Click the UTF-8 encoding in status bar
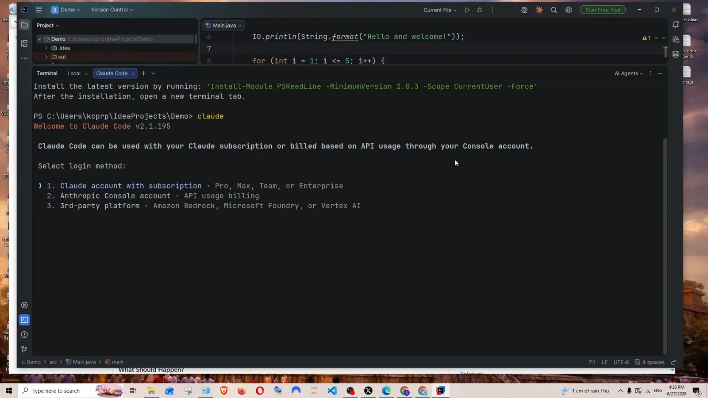Image resolution: width=708 pixels, height=398 pixels. pyautogui.click(x=621, y=362)
